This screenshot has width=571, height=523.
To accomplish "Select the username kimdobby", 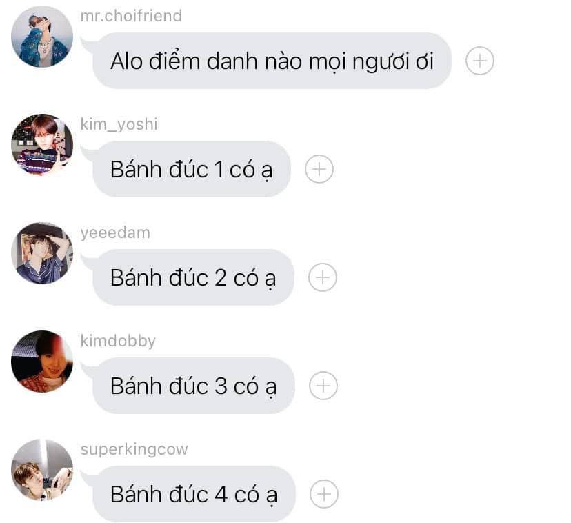I will [x=118, y=341].
